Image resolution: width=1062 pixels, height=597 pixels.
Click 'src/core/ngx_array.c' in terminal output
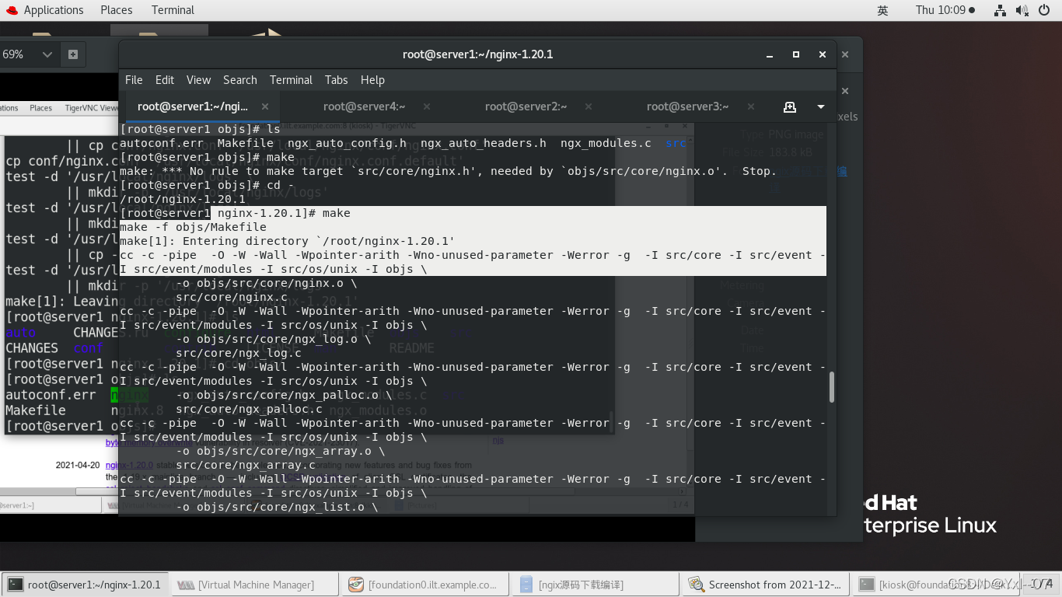pos(246,465)
